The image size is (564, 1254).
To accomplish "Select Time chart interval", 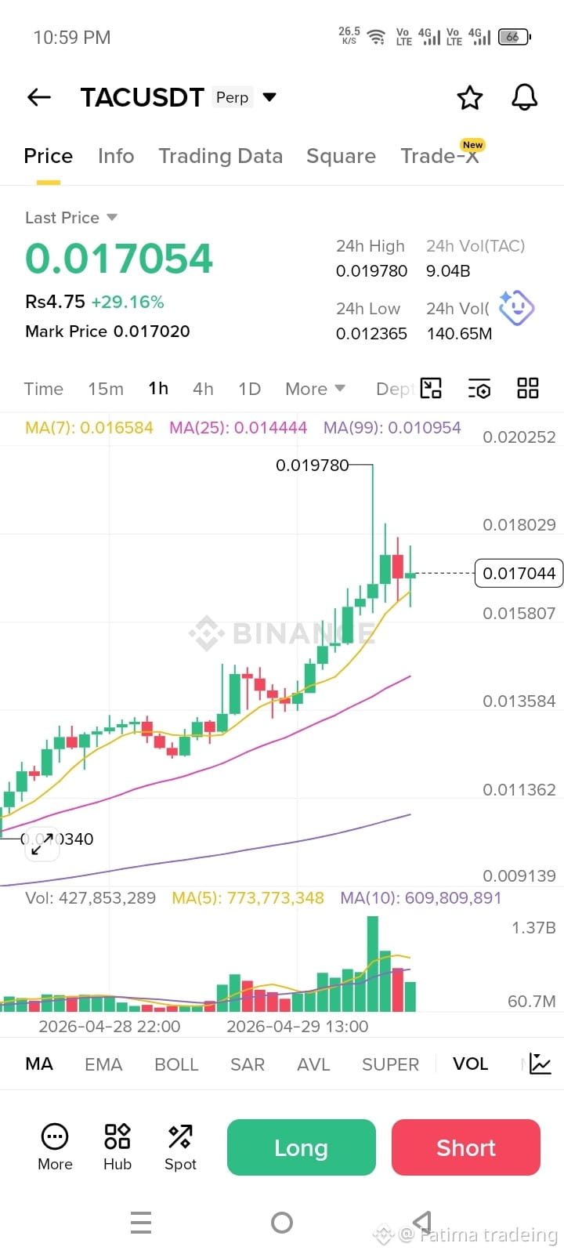I will click(44, 389).
